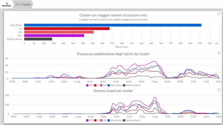Open info icon for Frequenza pubblicazione chart
This screenshot has width=223, height=125.
click(219, 53)
